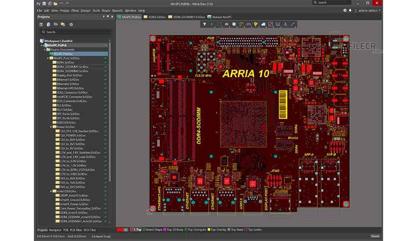Open the Projects panel dropdown arrow
The image size is (417, 241).
(x=104, y=17)
